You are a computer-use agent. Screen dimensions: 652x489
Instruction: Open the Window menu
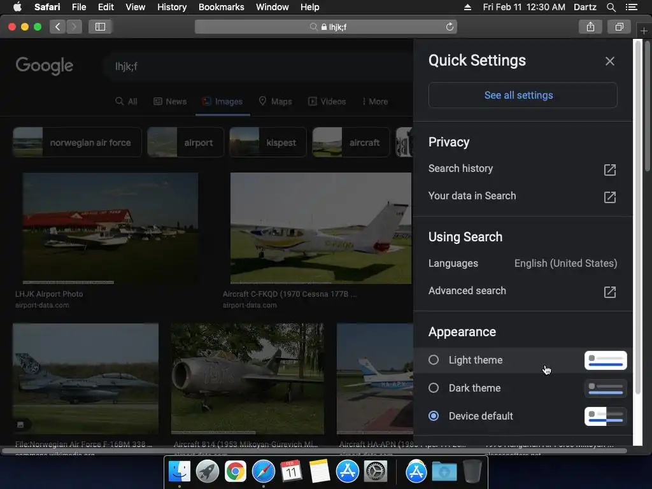click(272, 7)
